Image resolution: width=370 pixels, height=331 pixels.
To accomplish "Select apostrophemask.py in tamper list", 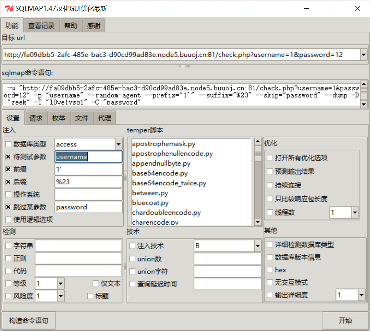I will pyautogui.click(x=164, y=143).
